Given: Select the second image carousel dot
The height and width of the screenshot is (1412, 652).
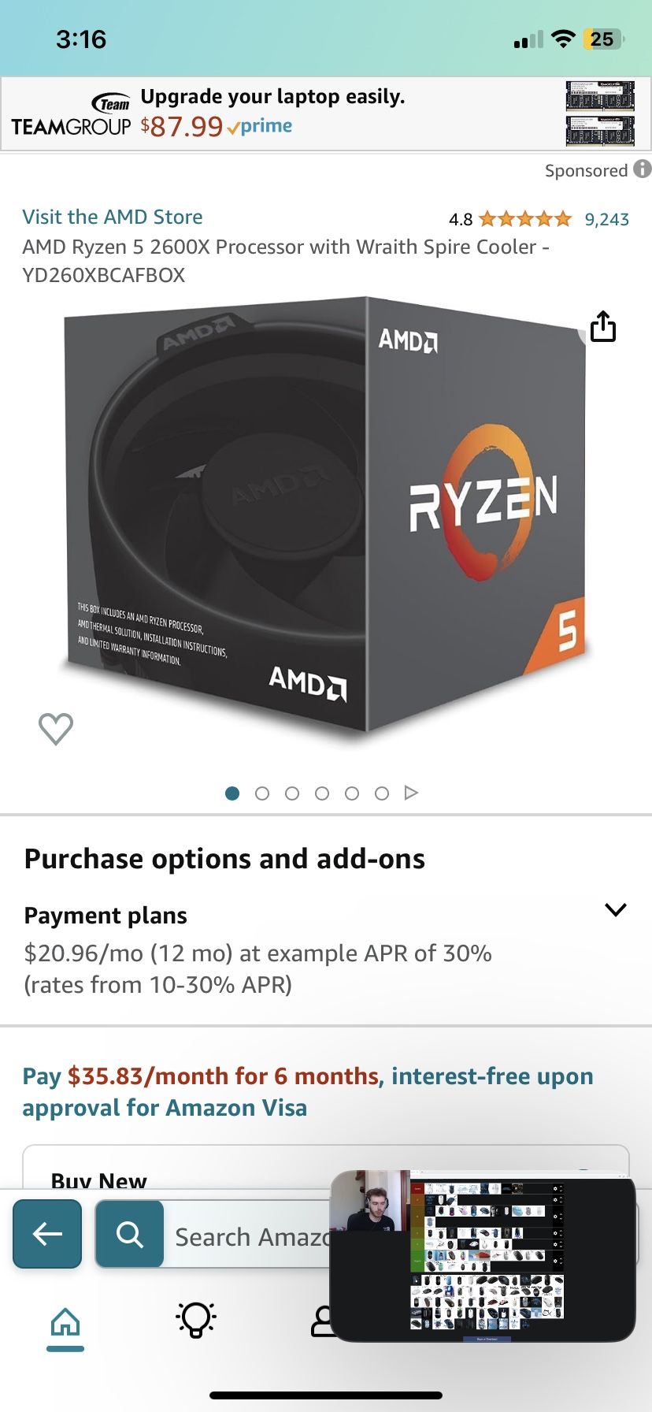Looking at the screenshot, I should point(262,793).
